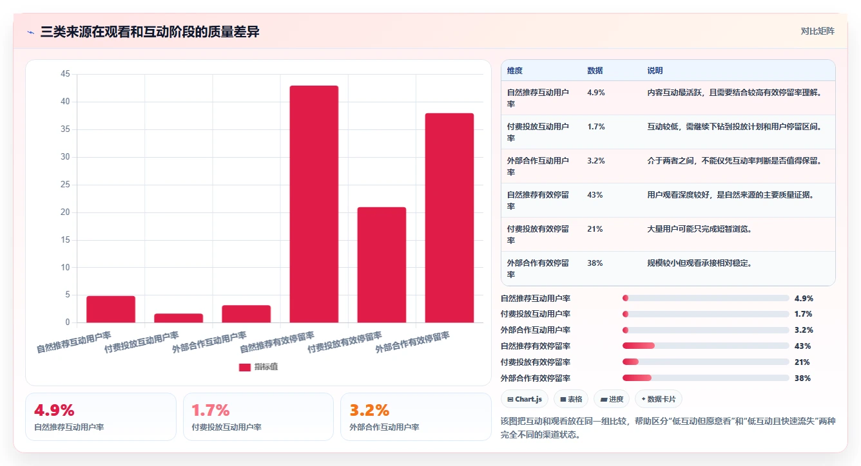Viewport: 861px width, 466px height.
Task: Click the title 三类来源在观看和互动阶段的质量差异
Action: tap(150, 32)
